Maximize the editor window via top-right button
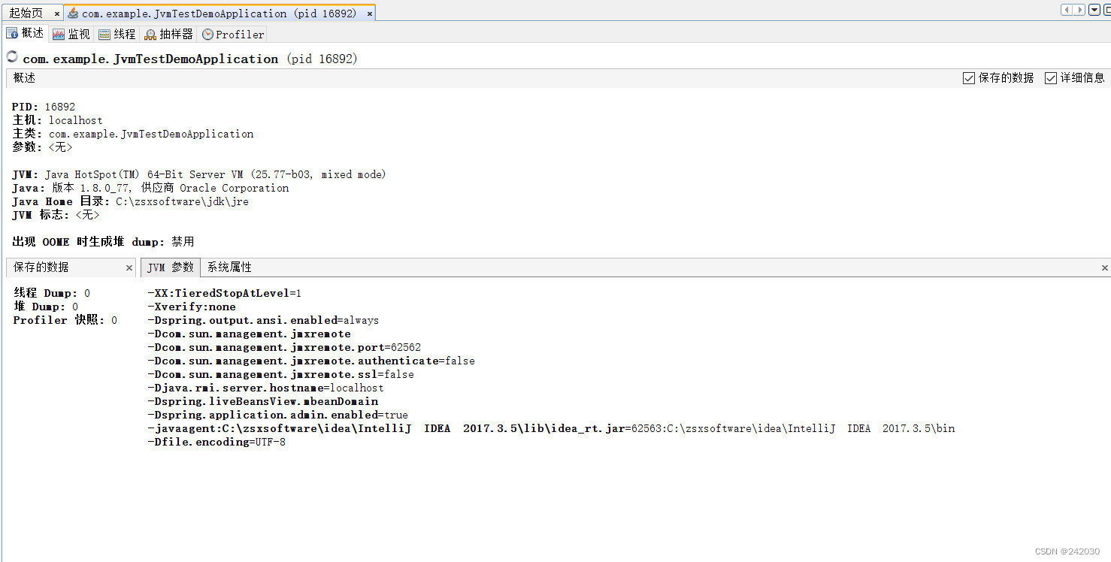The height and width of the screenshot is (562, 1111). point(1109,10)
